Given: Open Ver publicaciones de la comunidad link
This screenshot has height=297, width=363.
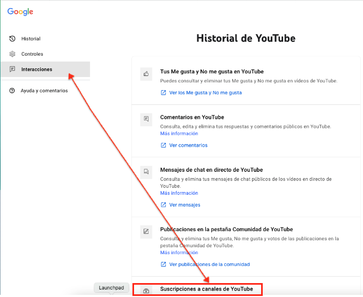Looking at the screenshot, I should pyautogui.click(x=210, y=264).
